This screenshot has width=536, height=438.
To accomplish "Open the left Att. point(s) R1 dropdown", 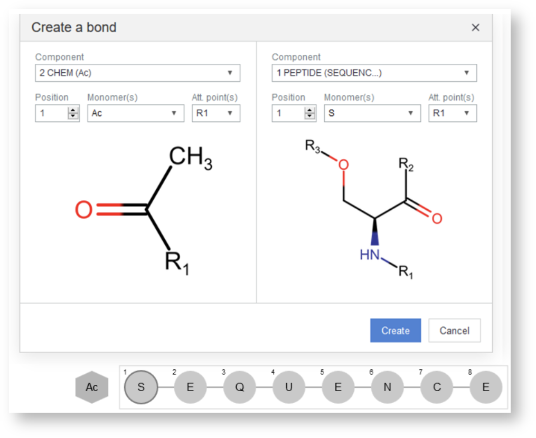I will 215,113.
